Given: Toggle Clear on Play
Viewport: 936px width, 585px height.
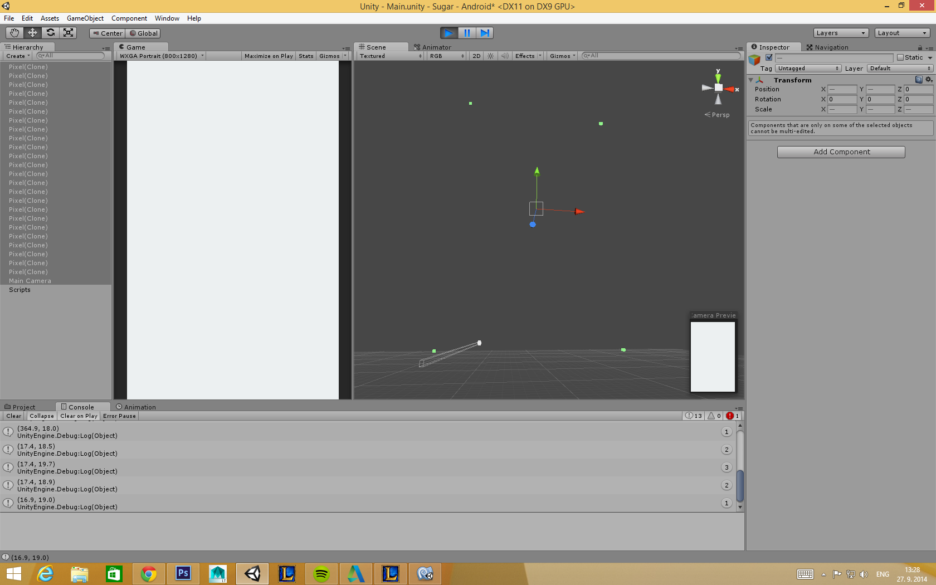Looking at the screenshot, I should [x=79, y=416].
